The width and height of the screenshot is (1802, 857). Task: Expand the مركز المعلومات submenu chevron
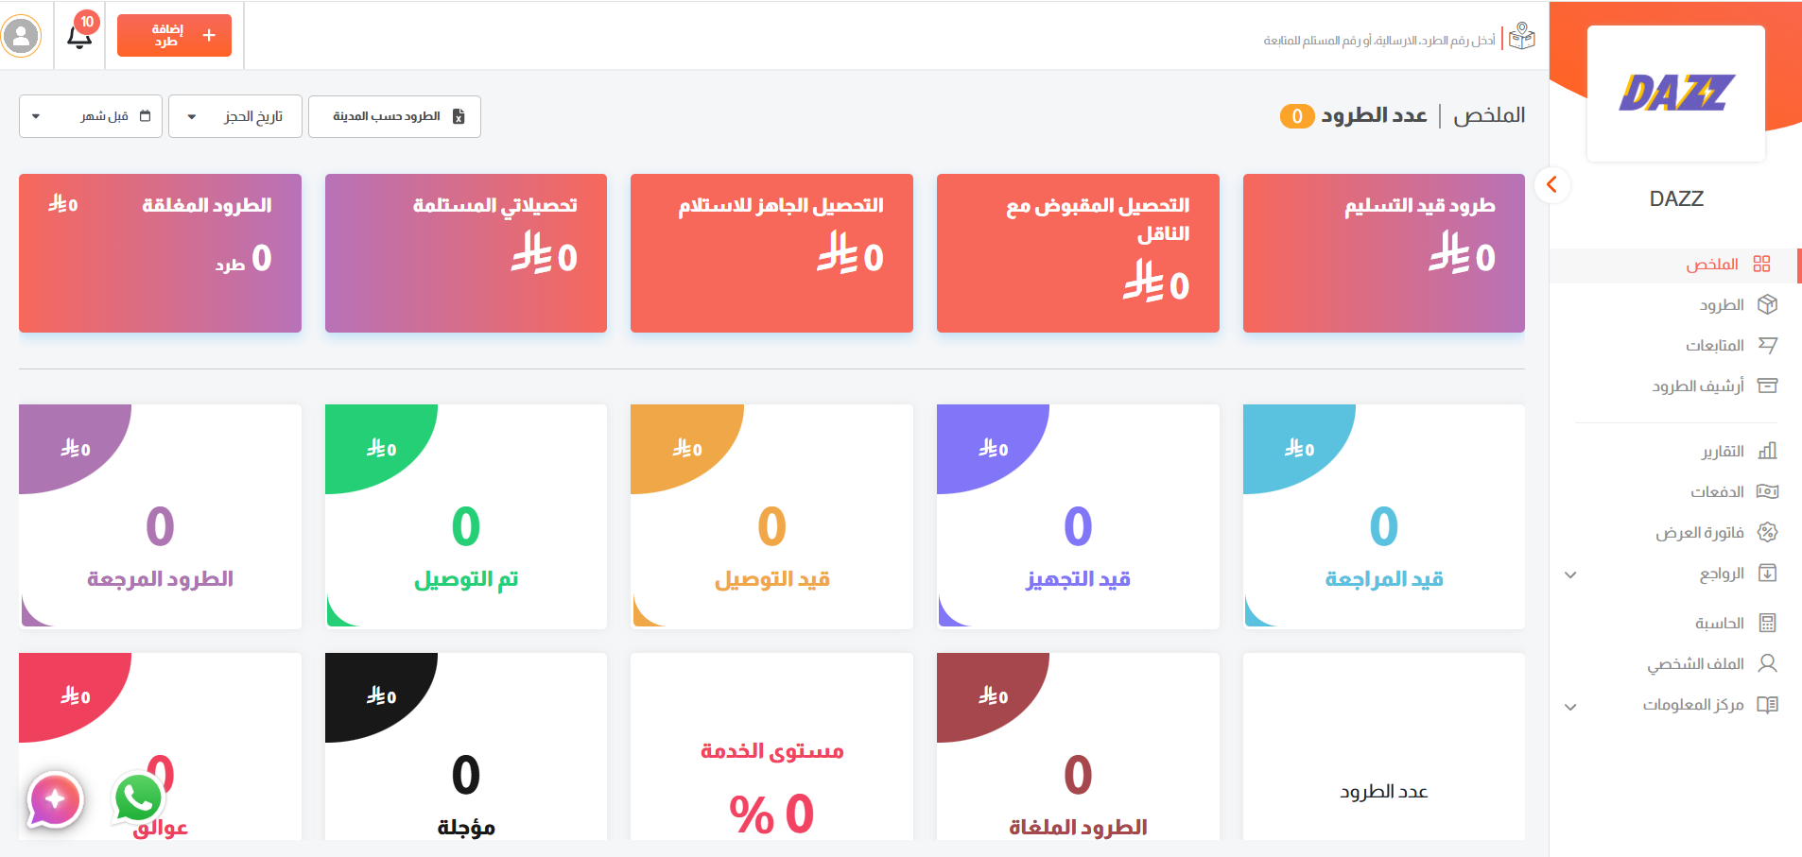pos(1570,707)
